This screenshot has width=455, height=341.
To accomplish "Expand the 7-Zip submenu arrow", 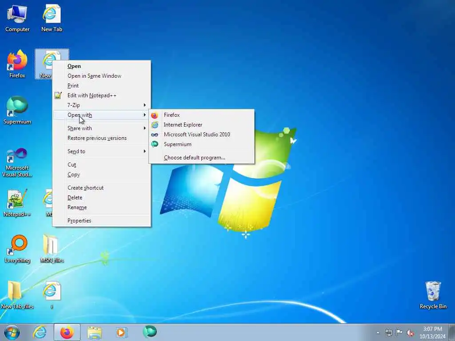I will pos(144,105).
